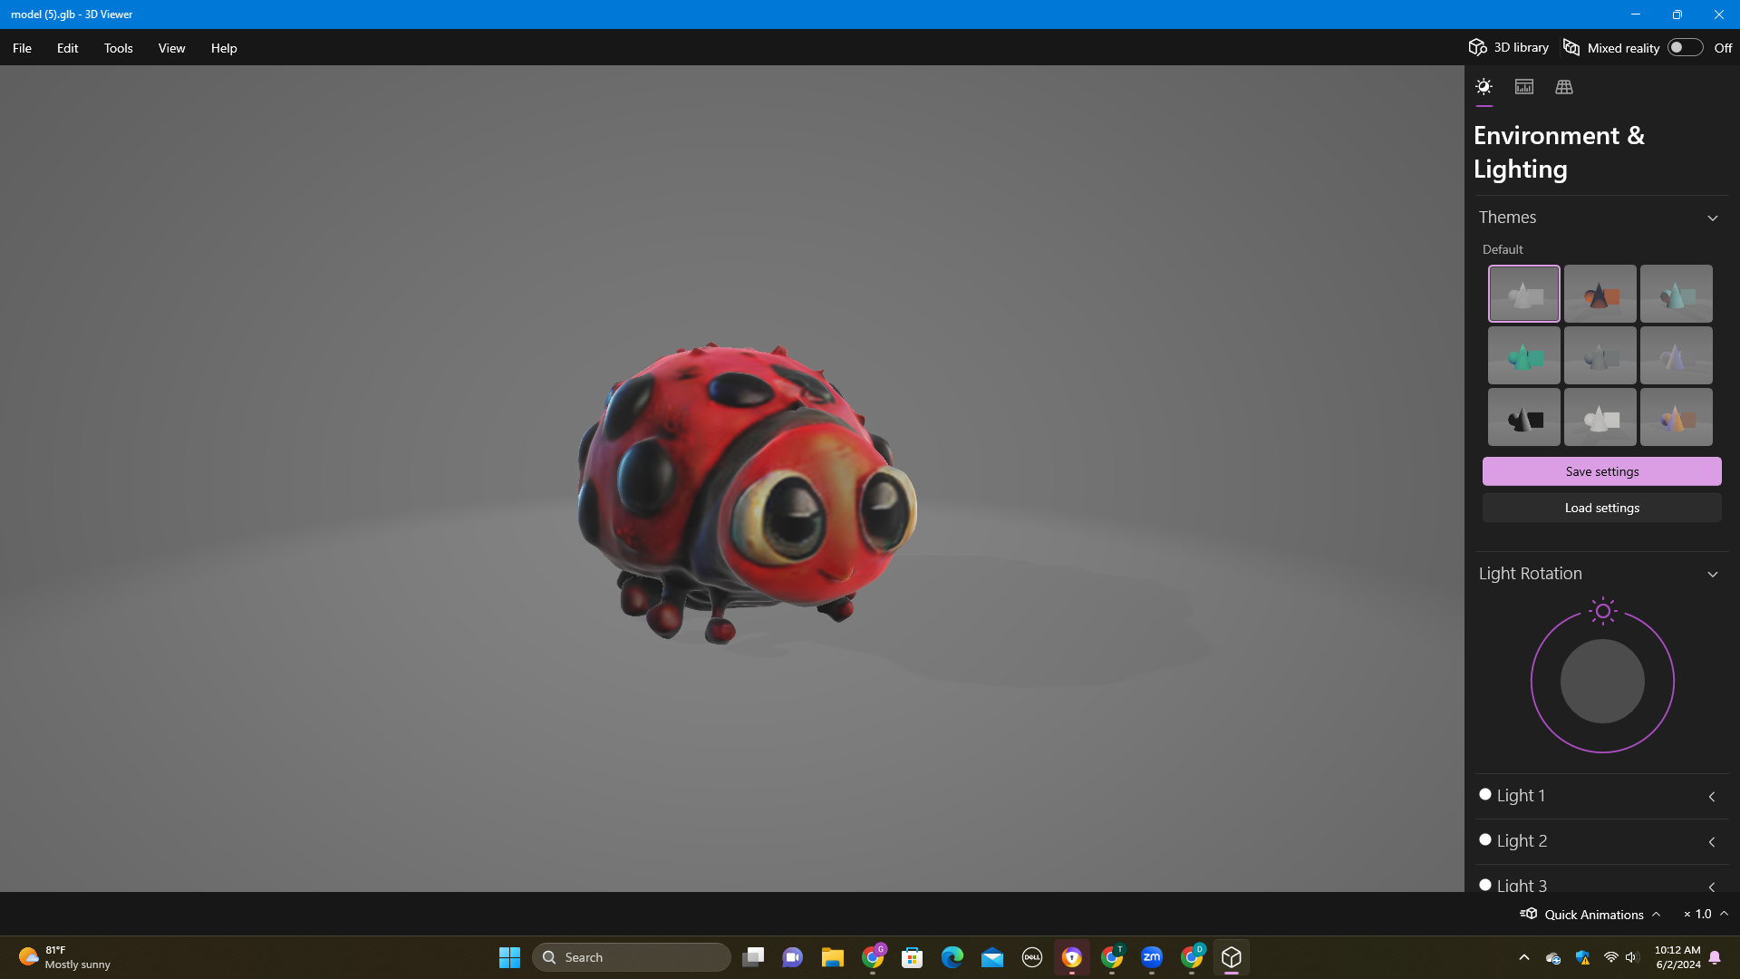
Task: Click the Load settings button
Action: point(1601,508)
